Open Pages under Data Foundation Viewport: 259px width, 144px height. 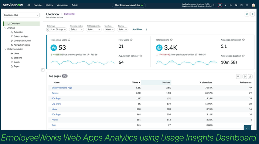tap(16, 66)
